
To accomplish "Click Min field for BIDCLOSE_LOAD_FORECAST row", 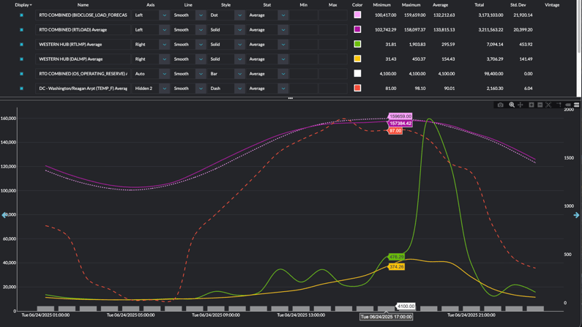I will point(304,15).
